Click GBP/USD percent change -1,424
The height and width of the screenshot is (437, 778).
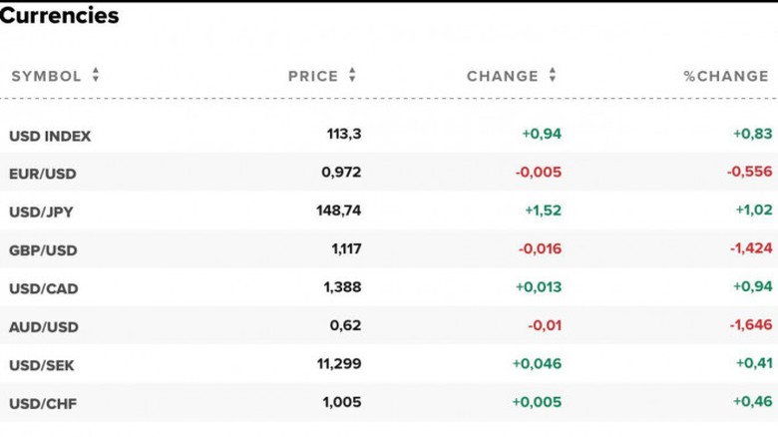750,248
